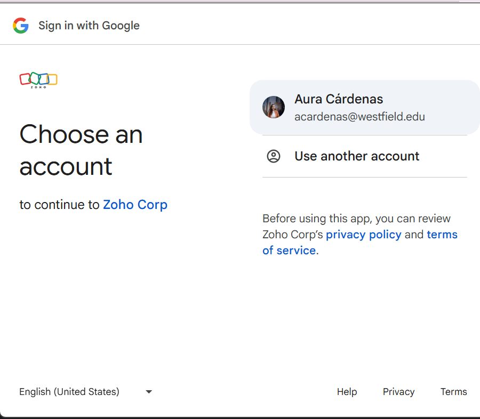Click the Zoho colored squares logo
This screenshot has width=480, height=419.
(x=38, y=79)
